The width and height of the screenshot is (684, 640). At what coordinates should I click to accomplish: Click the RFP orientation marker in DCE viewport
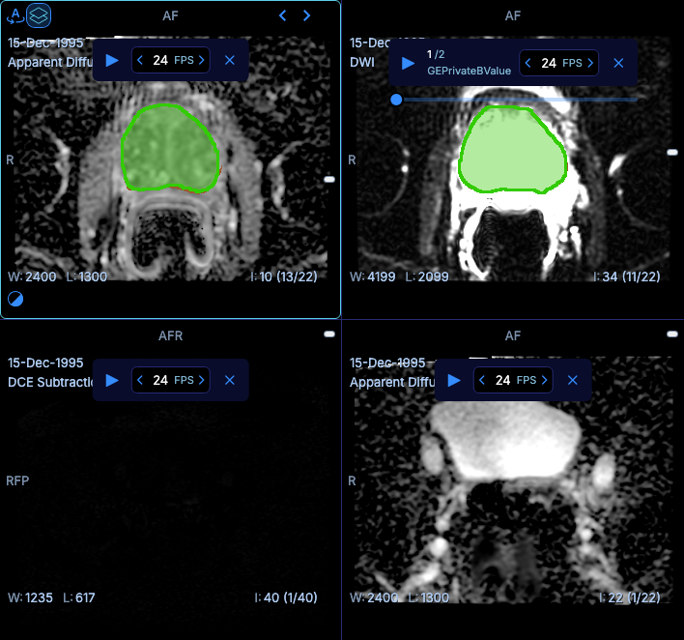[x=17, y=481]
